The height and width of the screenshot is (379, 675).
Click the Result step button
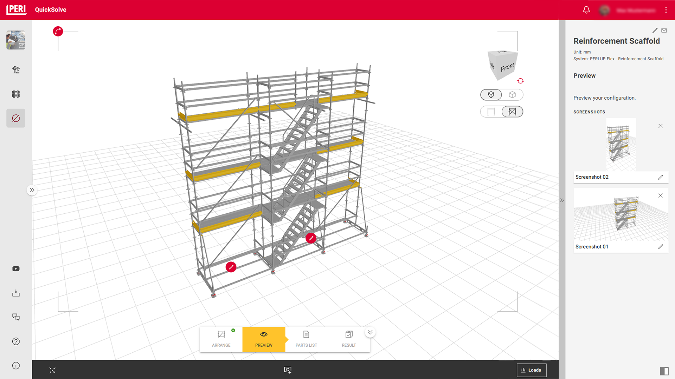coord(348,339)
